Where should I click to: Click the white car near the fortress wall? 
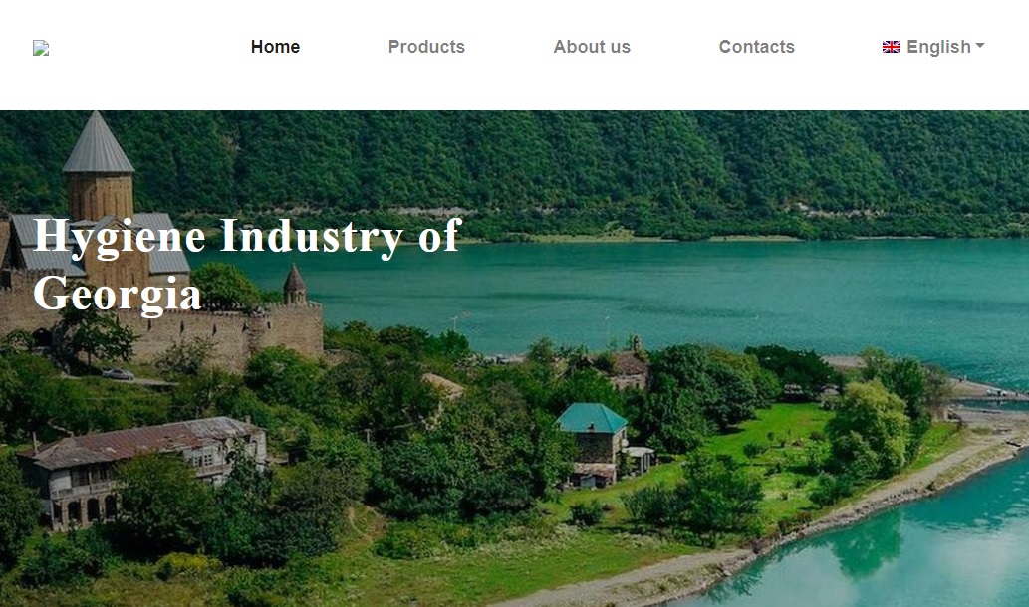tap(119, 374)
